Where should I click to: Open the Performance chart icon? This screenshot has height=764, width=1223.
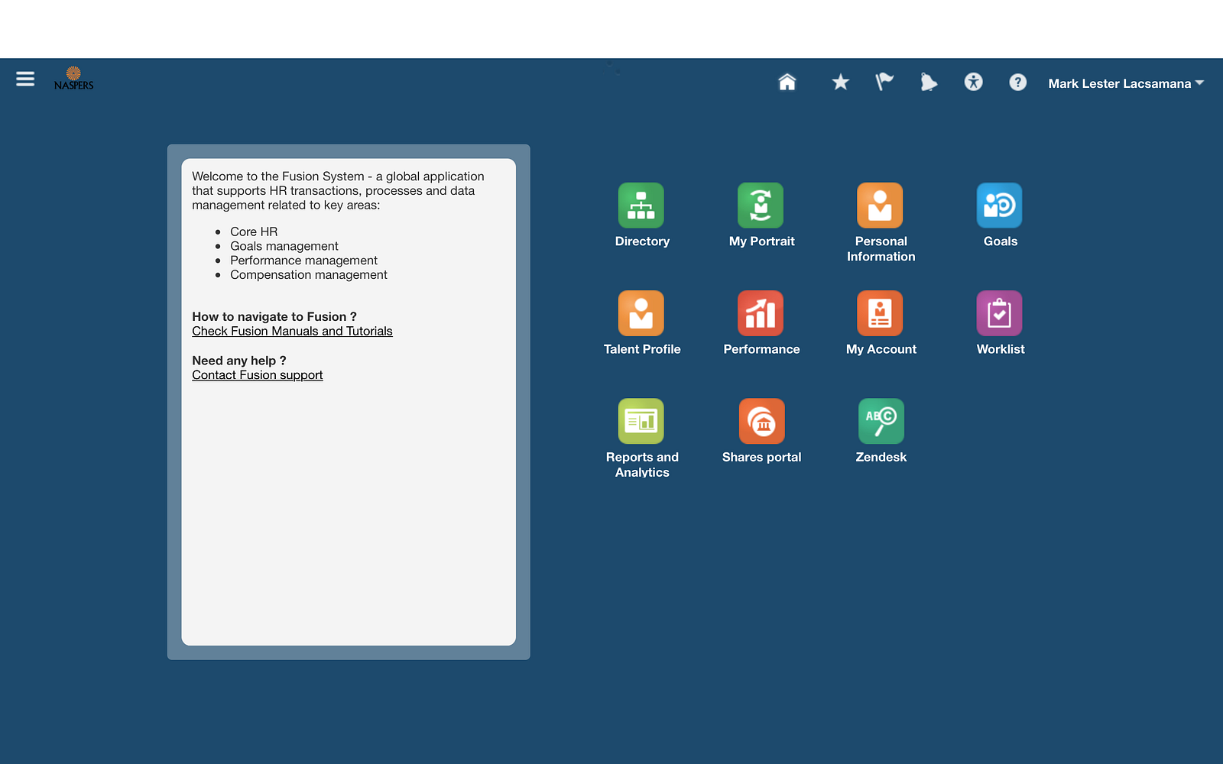[761, 313]
